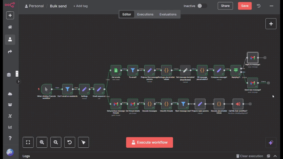Open the add node plus panel button

(x=271, y=24)
